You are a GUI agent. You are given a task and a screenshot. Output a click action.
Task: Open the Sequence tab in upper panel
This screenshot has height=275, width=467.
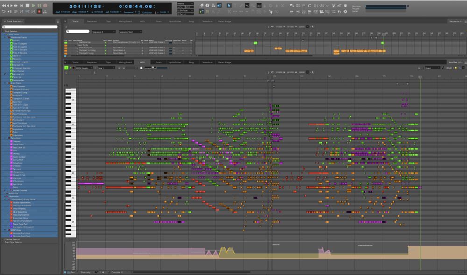click(92, 21)
